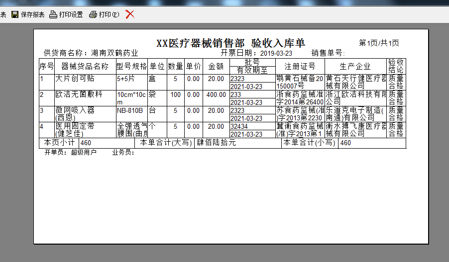Screen dimensions: 449x262
Task: Click the 生产企业 column header
Action: tap(355, 67)
